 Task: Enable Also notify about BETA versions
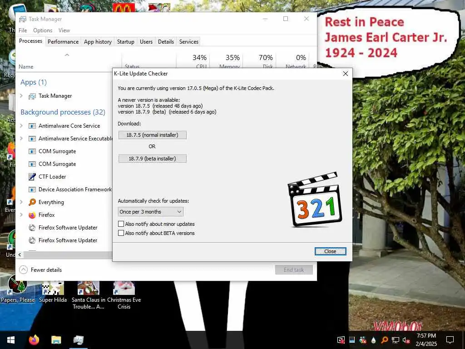point(121,233)
